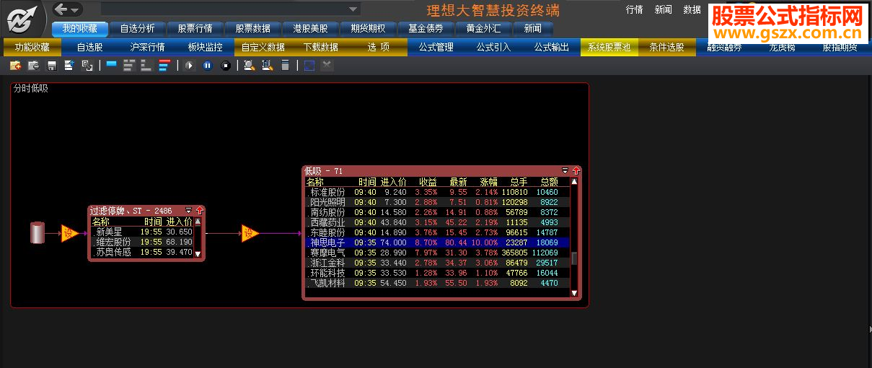
Task: Click up arrow of 低吸 list scrollbar
Action: 575,182
